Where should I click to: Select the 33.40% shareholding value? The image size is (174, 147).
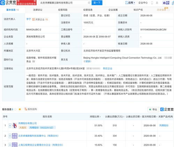98,136
